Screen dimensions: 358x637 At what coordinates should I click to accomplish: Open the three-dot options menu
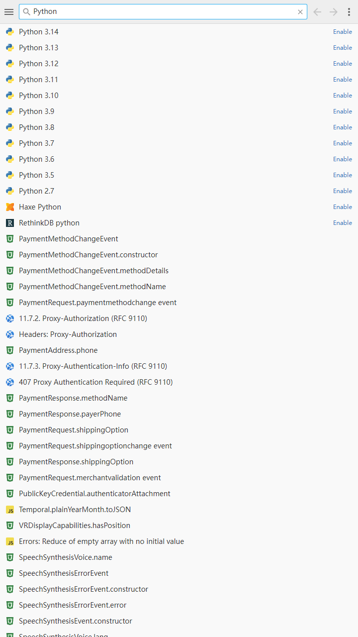[349, 12]
